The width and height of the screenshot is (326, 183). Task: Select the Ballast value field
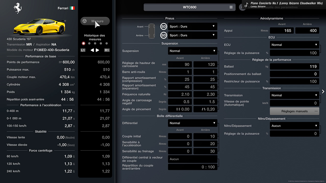(x=294, y=67)
